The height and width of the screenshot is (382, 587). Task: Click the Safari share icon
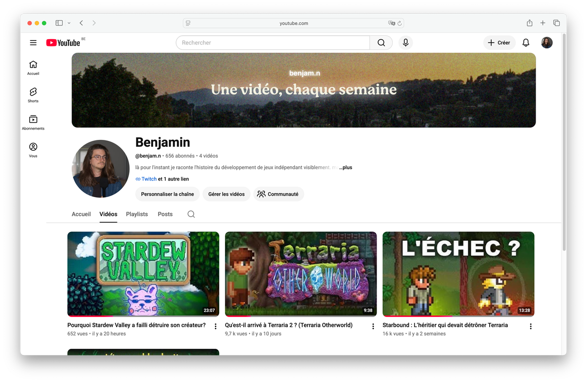coord(530,23)
